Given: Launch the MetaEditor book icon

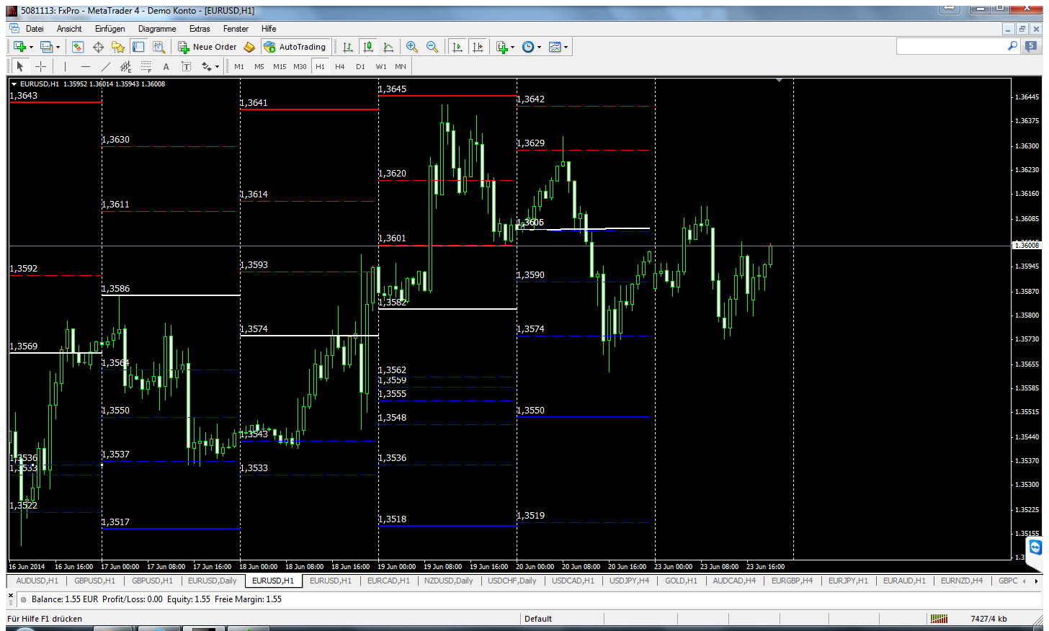Looking at the screenshot, I should point(249,47).
